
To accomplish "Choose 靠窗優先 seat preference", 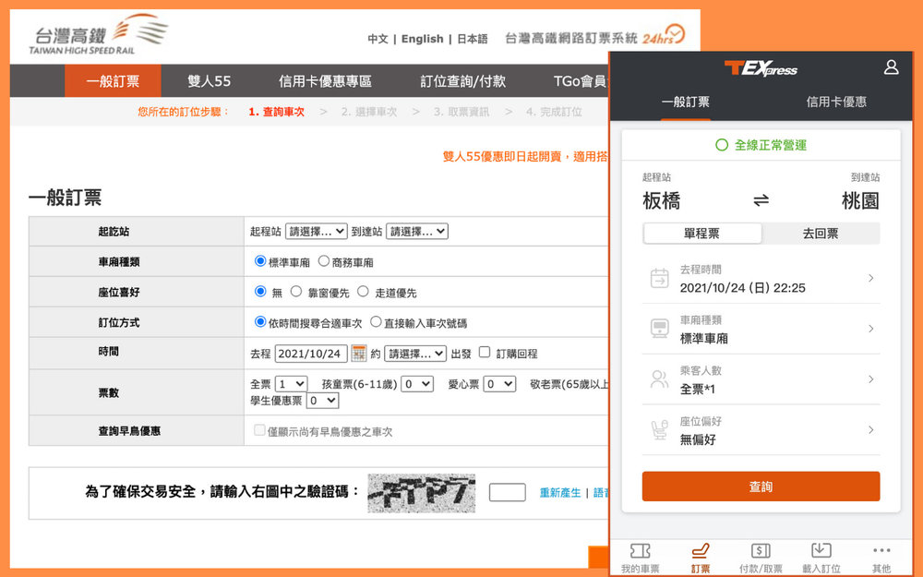I will (296, 292).
